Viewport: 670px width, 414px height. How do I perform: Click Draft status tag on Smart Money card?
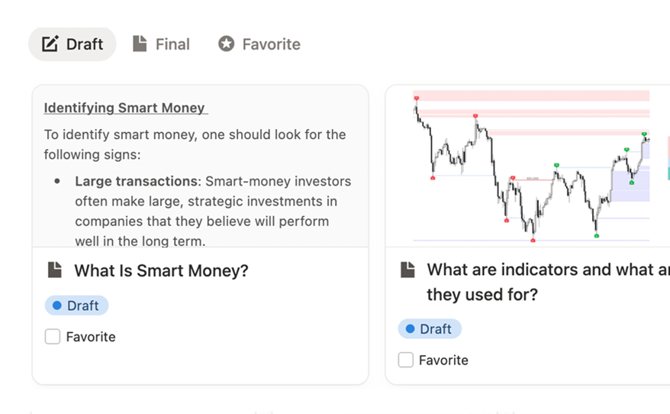(77, 306)
